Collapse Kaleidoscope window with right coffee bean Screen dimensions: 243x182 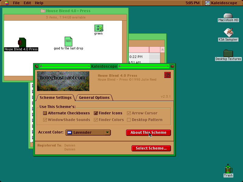[172, 66]
